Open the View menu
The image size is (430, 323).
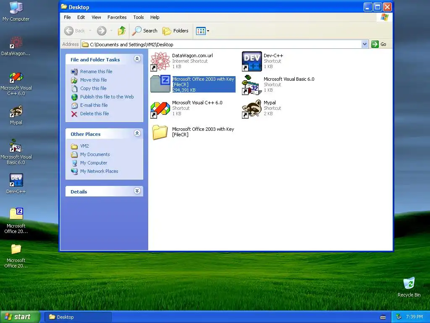pyautogui.click(x=96, y=17)
